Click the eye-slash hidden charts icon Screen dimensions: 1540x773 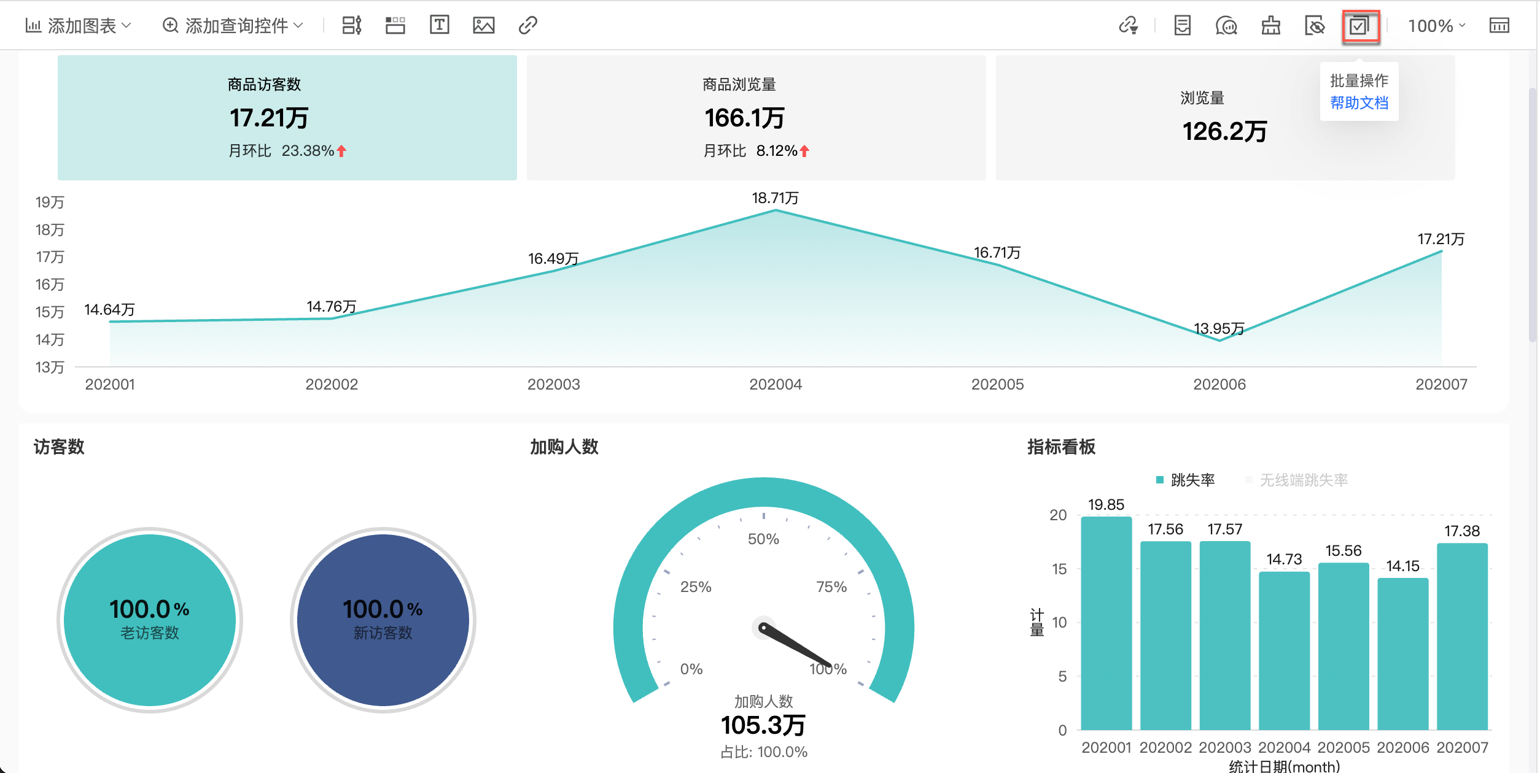point(1314,26)
